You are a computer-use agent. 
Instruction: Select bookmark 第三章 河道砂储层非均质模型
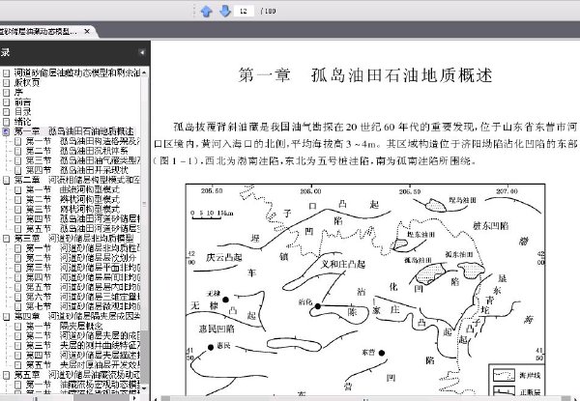click(x=74, y=239)
